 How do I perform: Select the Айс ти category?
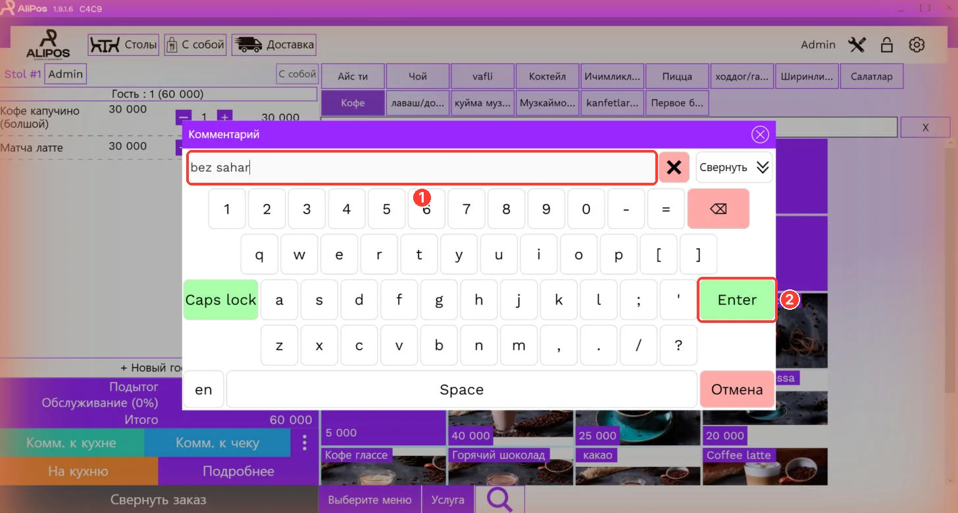click(x=353, y=76)
